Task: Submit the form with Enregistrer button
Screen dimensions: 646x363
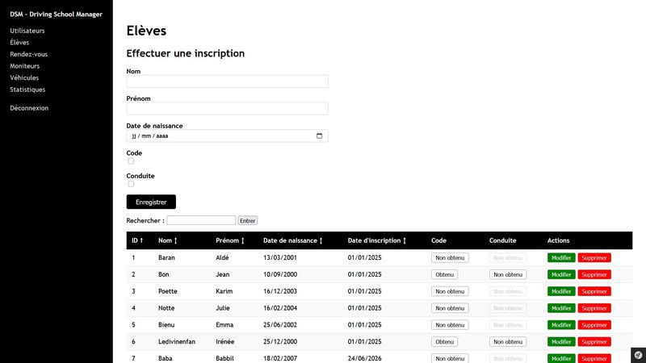Action: [x=151, y=202]
